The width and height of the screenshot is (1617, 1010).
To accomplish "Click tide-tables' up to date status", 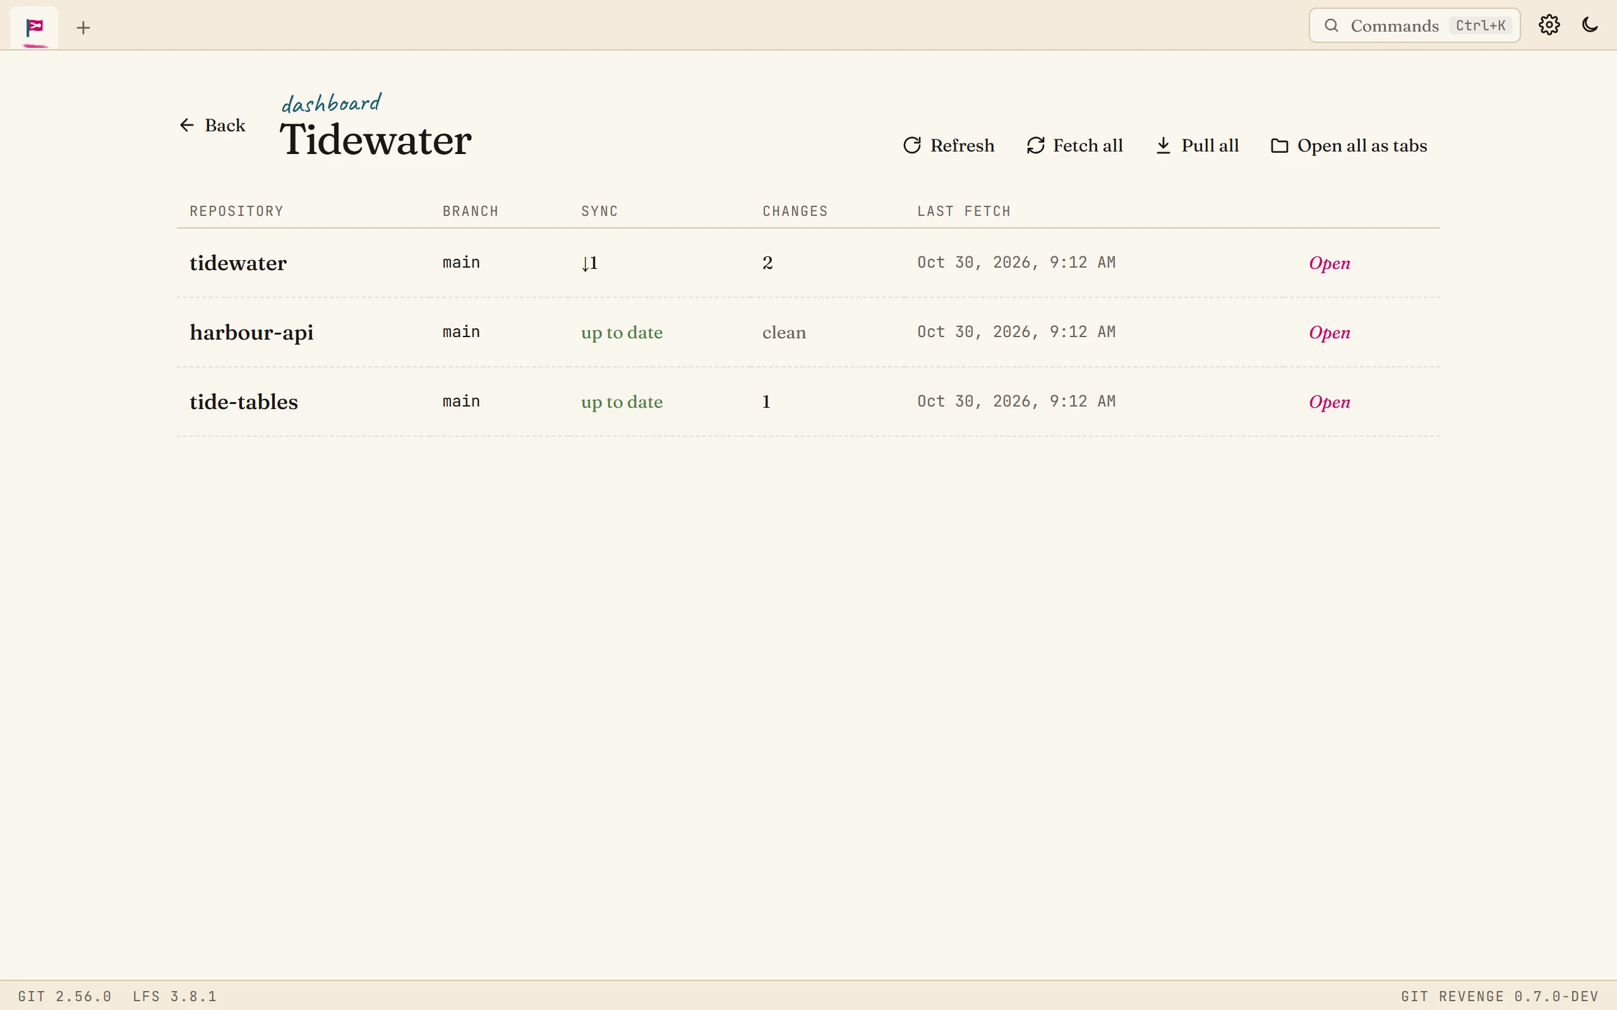I will click(x=622, y=402).
